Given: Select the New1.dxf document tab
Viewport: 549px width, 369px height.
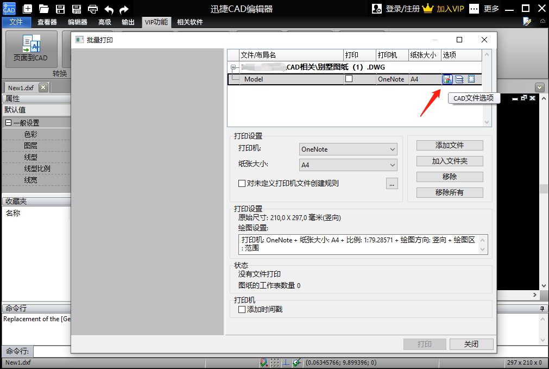Looking at the screenshot, I should point(21,87).
